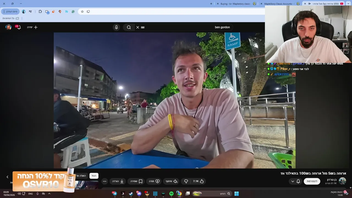Open Chrome extensions puzzle menu

[40, 12]
